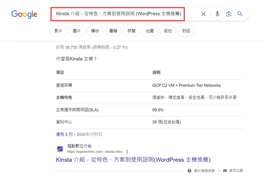Switch to the 書籍 filter
The width and height of the screenshot is (264, 180).
click(113, 31)
